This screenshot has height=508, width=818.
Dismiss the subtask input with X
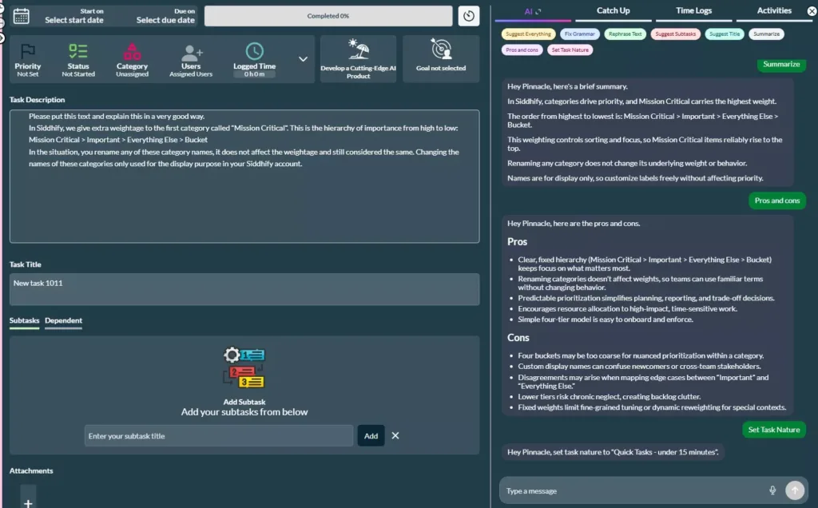click(395, 435)
